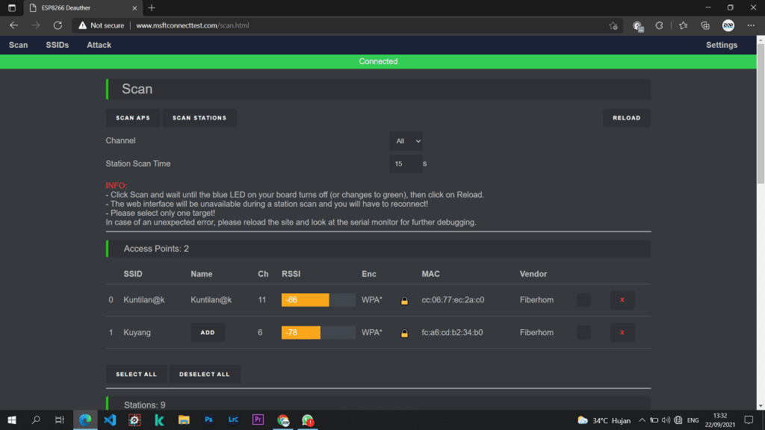Refresh the page with the reload icon
Viewport: 765px width, 430px height.
coord(58,25)
